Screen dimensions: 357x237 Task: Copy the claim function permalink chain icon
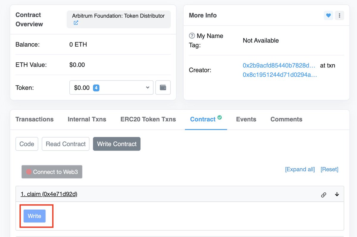click(x=323, y=195)
